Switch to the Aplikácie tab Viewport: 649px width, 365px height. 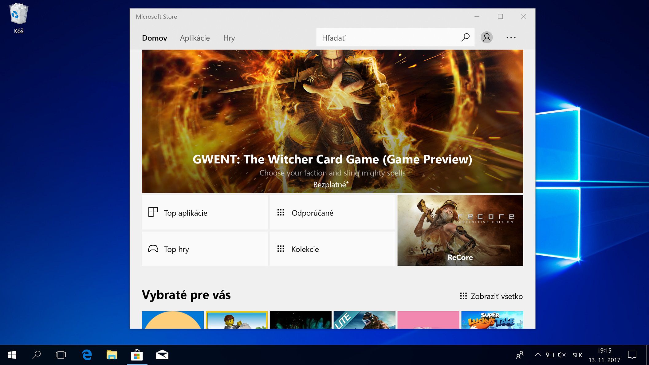[x=195, y=38]
